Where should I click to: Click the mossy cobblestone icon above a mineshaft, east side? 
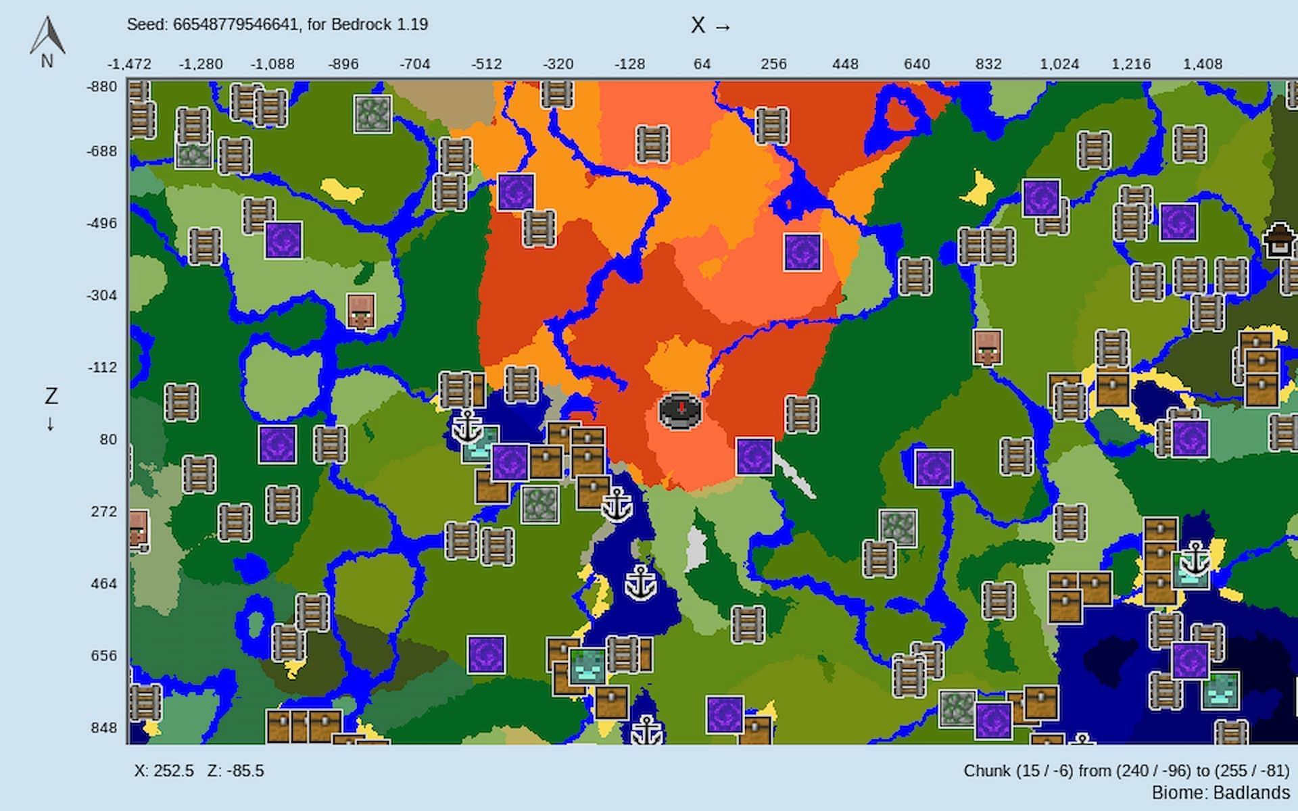(898, 528)
